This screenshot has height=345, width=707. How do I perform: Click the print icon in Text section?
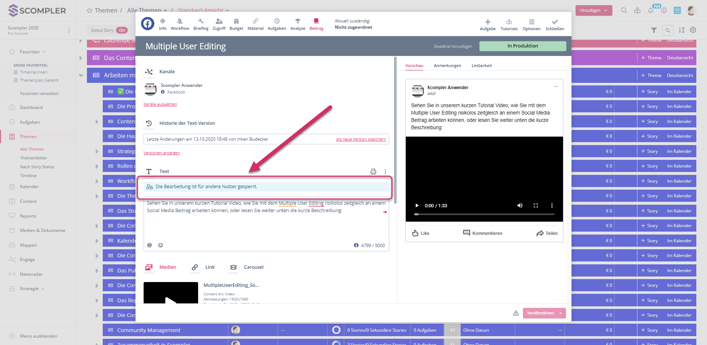(373, 172)
